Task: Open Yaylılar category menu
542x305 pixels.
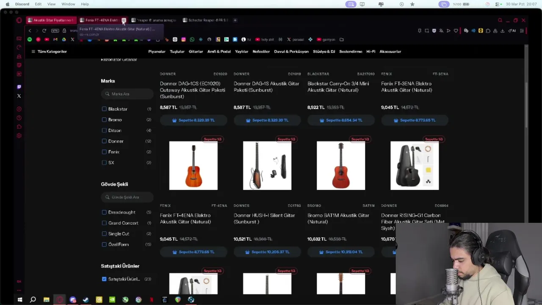Action: point(241,51)
